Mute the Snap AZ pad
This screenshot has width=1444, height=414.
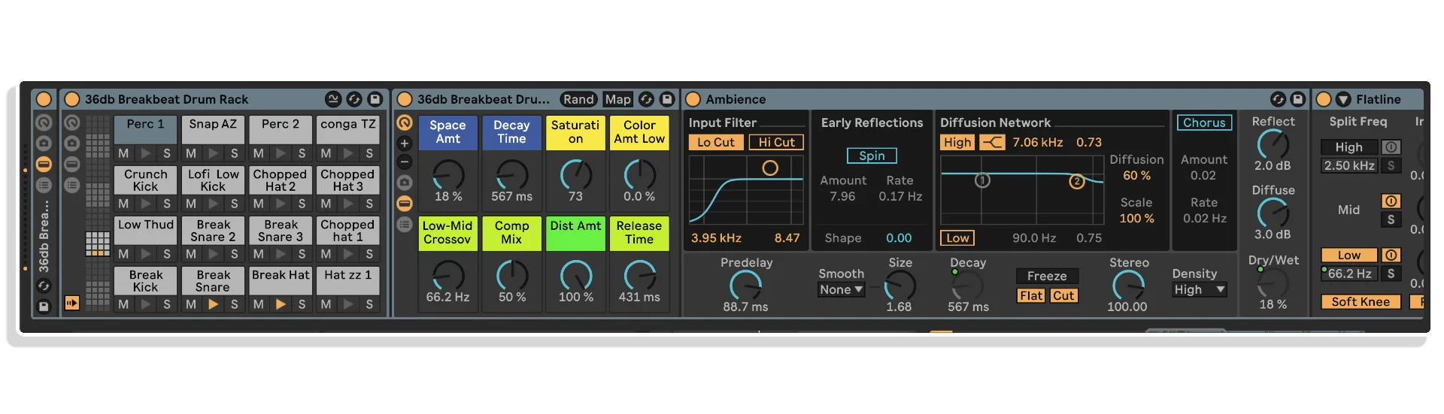click(x=191, y=153)
